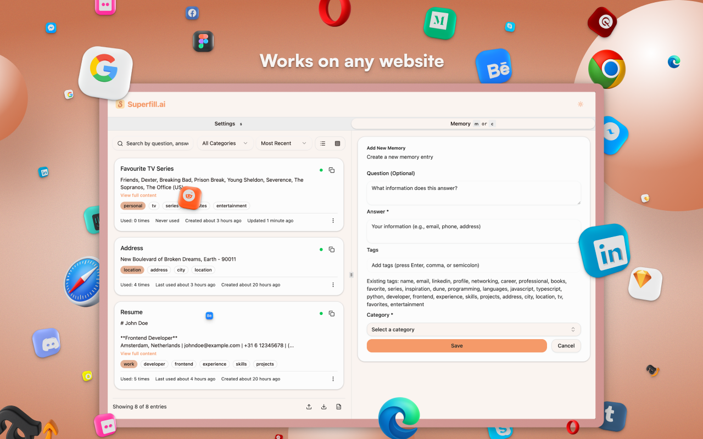This screenshot has height=439, width=703.
Task: Click the floating Edge icon at bottom
Action: (399, 418)
